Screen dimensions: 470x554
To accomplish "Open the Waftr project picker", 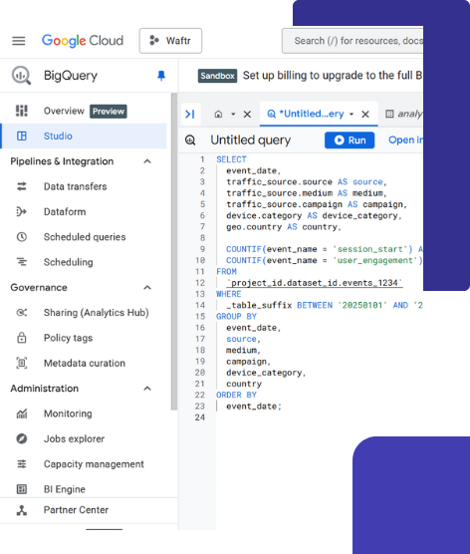I will tap(170, 41).
